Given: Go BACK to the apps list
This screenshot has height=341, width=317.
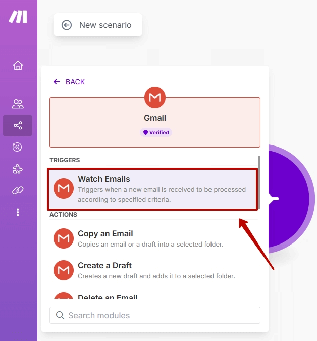Looking at the screenshot, I should pyautogui.click(x=69, y=82).
